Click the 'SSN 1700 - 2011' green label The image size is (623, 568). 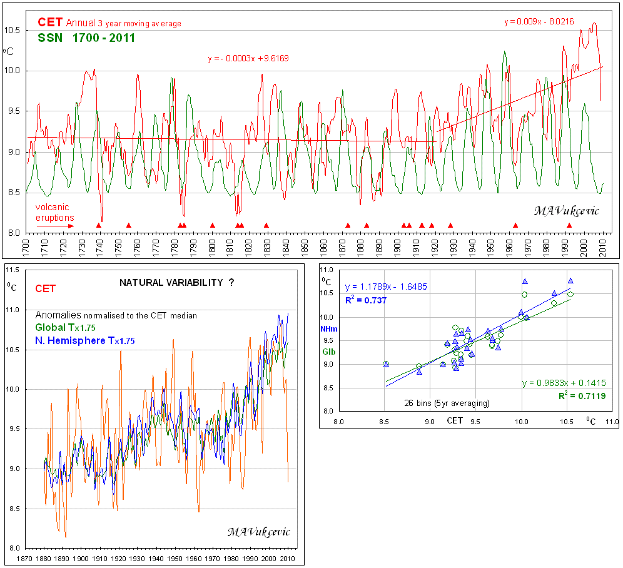[86, 38]
